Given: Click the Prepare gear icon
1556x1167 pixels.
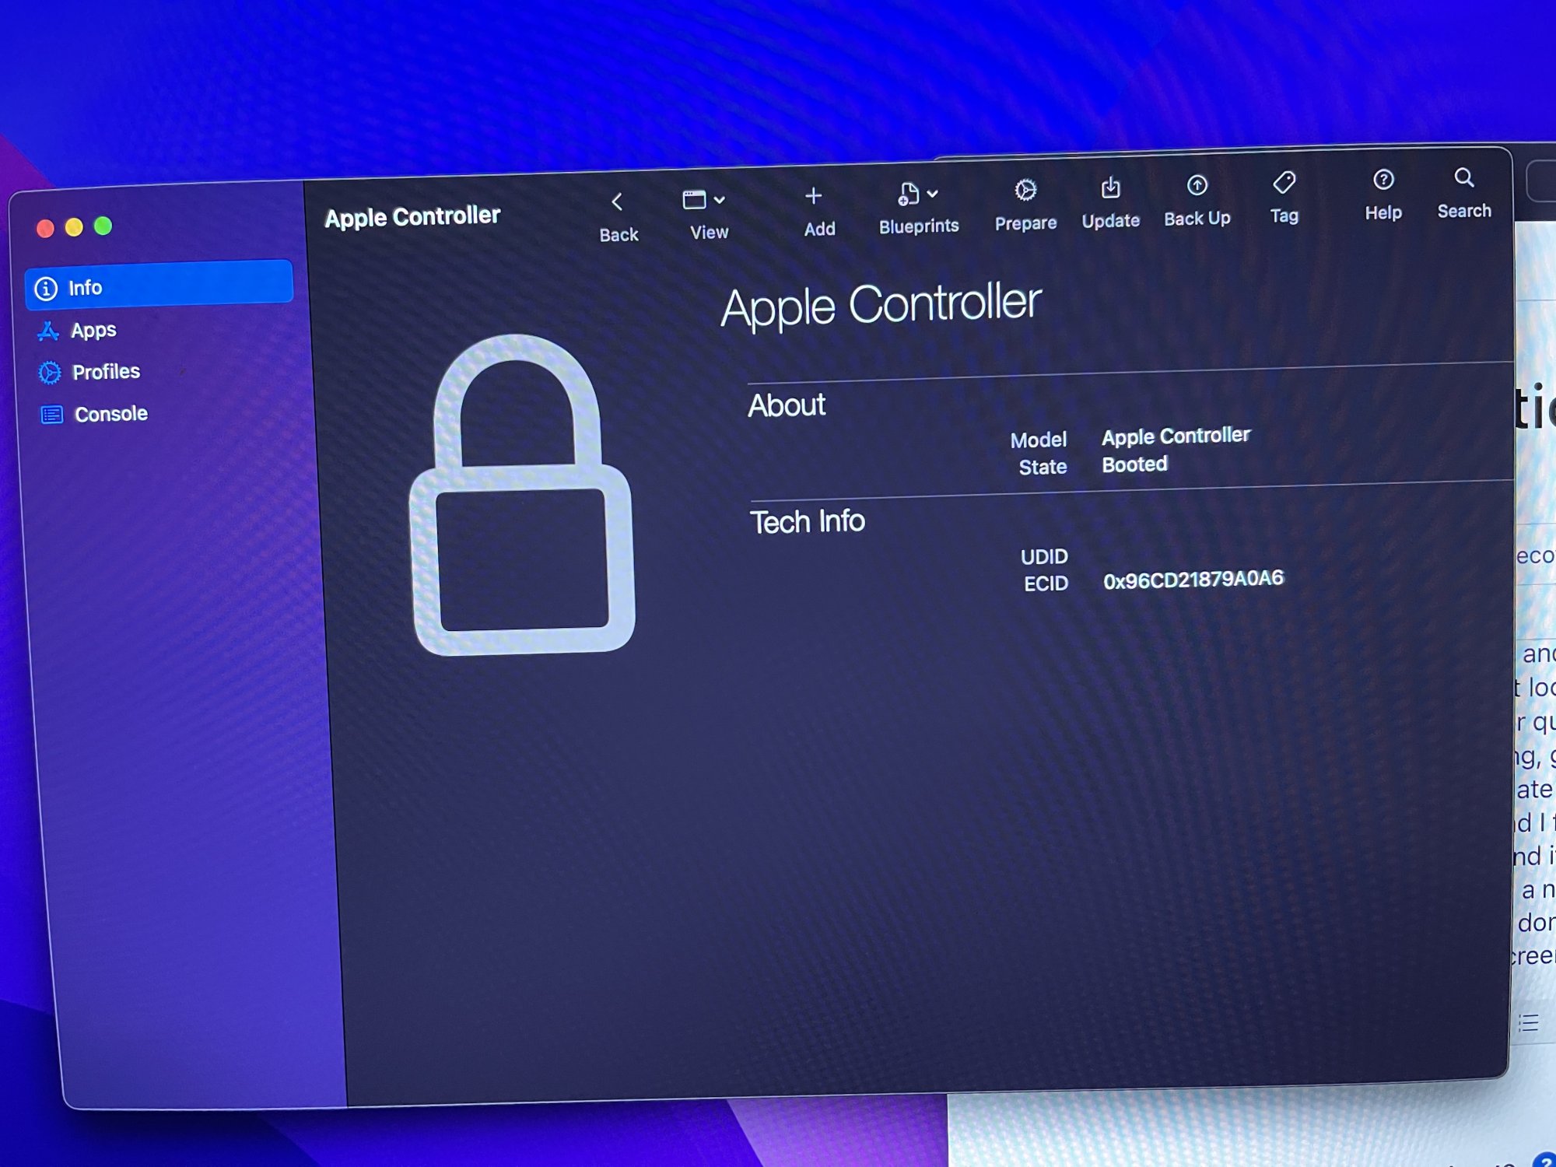Looking at the screenshot, I should point(1025,191).
